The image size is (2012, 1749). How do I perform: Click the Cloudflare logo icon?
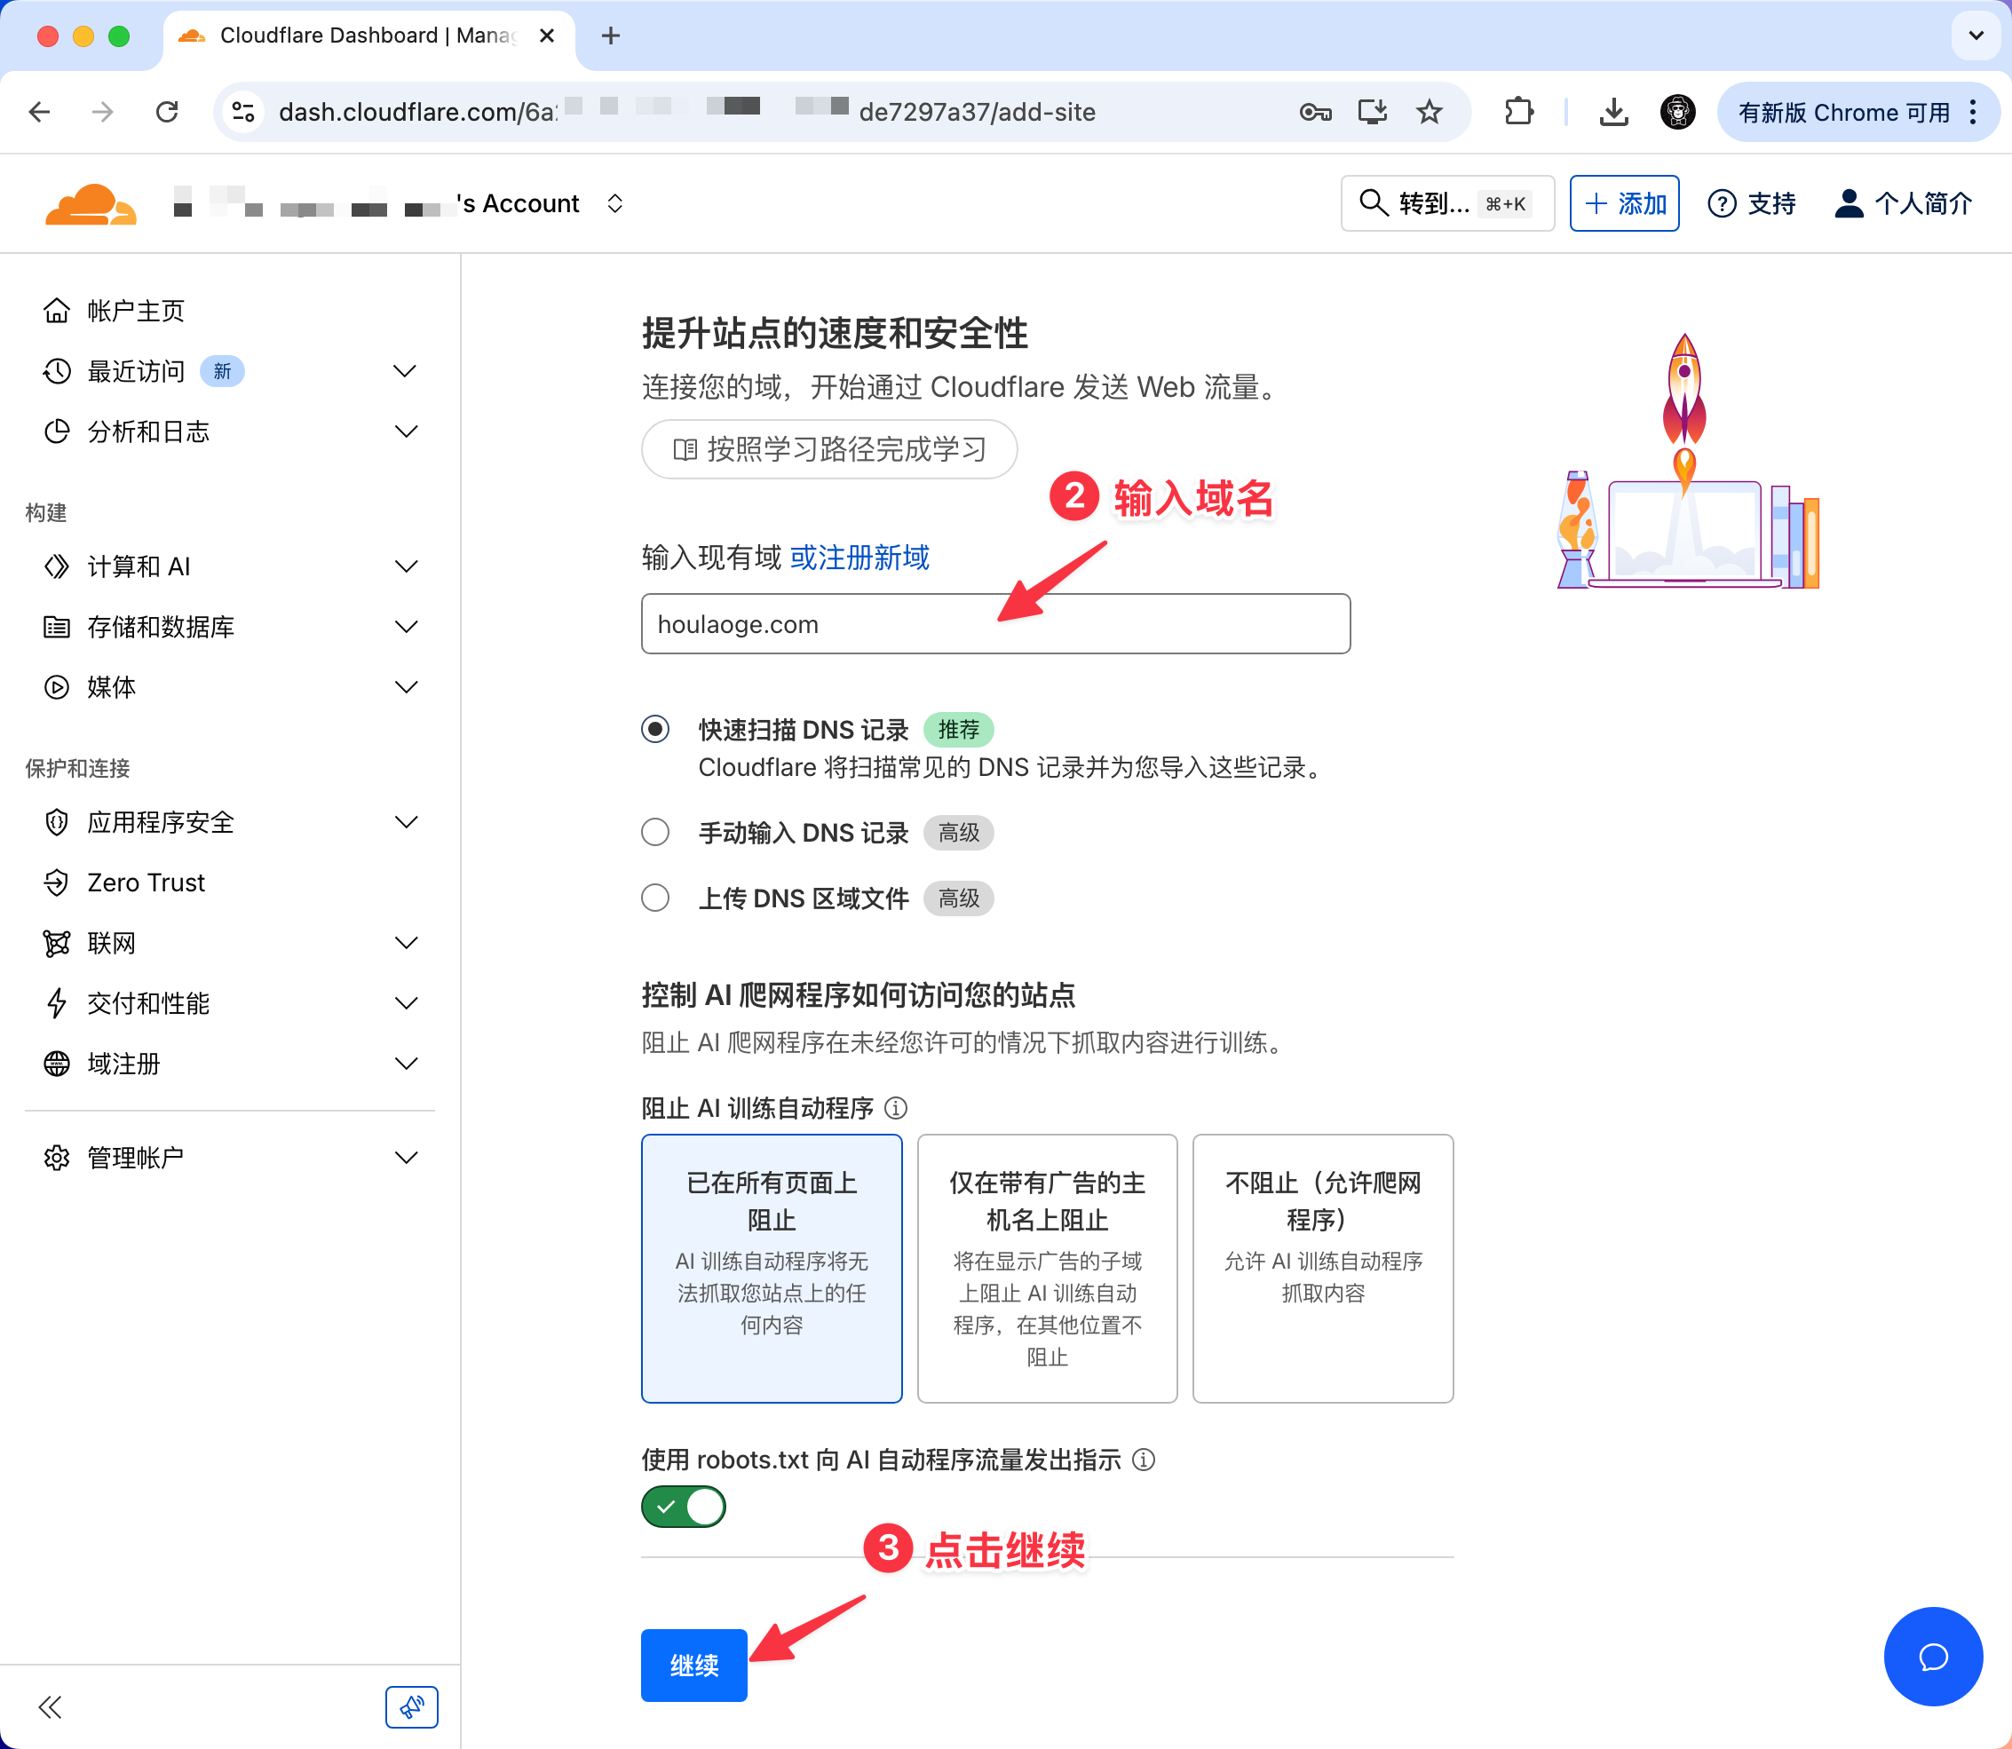[91, 204]
